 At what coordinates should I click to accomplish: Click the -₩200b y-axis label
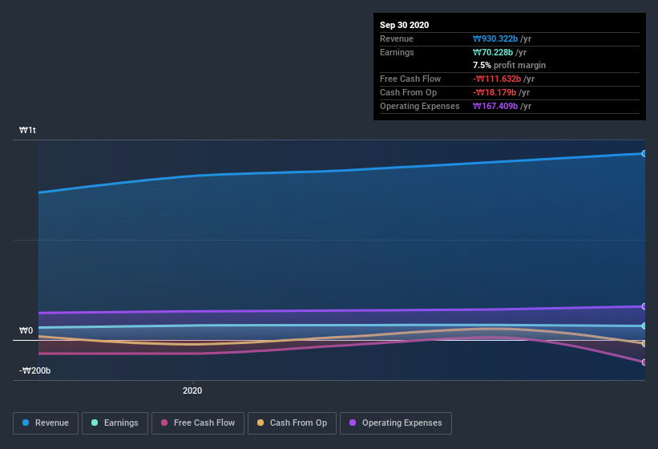point(34,370)
